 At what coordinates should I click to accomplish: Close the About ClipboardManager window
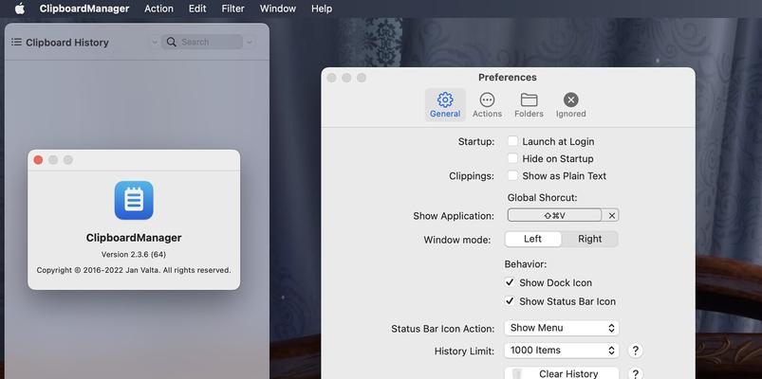click(38, 160)
